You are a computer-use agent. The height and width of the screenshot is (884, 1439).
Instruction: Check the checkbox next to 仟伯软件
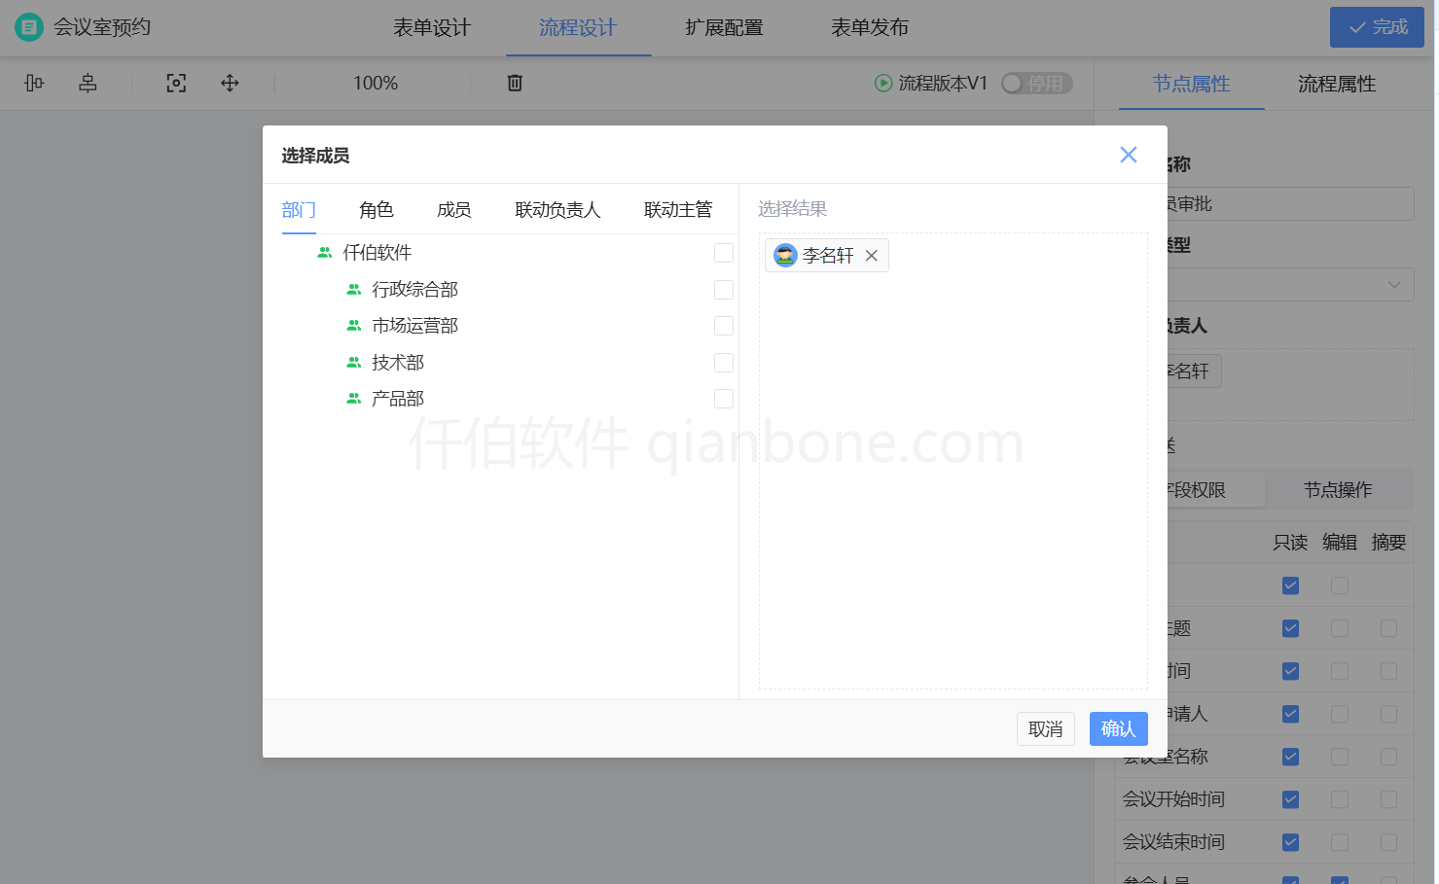(x=724, y=252)
